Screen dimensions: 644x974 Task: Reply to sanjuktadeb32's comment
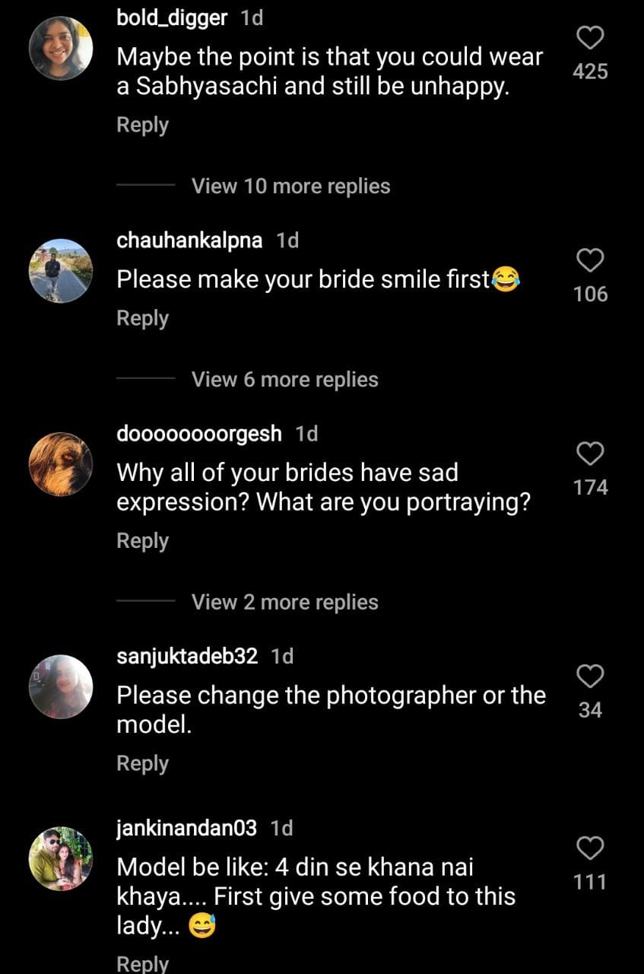click(x=142, y=763)
